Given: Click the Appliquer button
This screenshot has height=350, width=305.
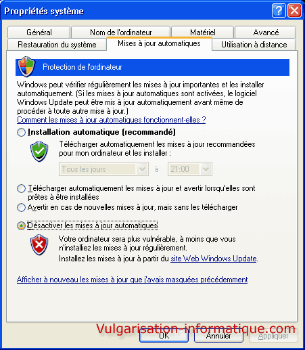Looking at the screenshot, I should click(x=273, y=336).
